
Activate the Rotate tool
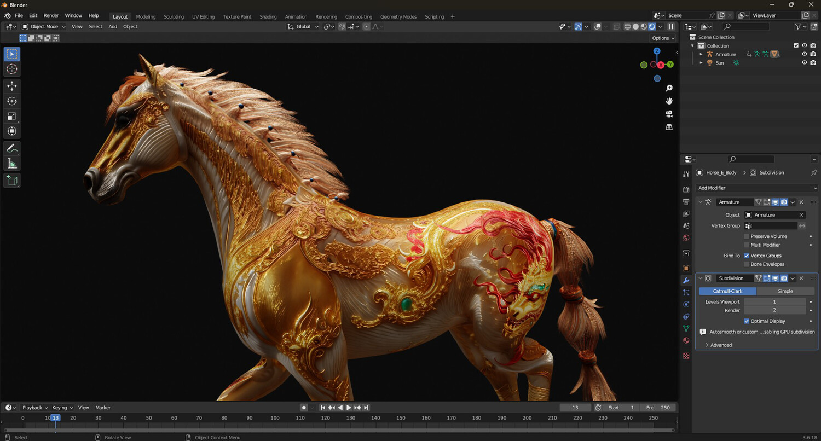click(12, 101)
